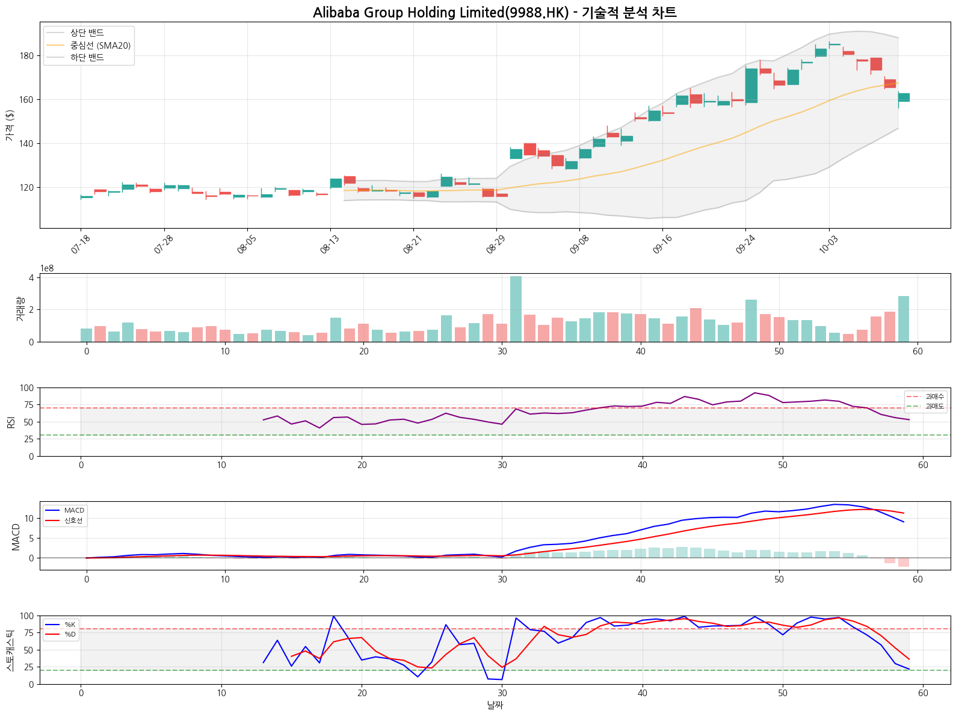
Task: Select the 과매수 entry in RSI legend
Action: pyautogui.click(x=934, y=397)
